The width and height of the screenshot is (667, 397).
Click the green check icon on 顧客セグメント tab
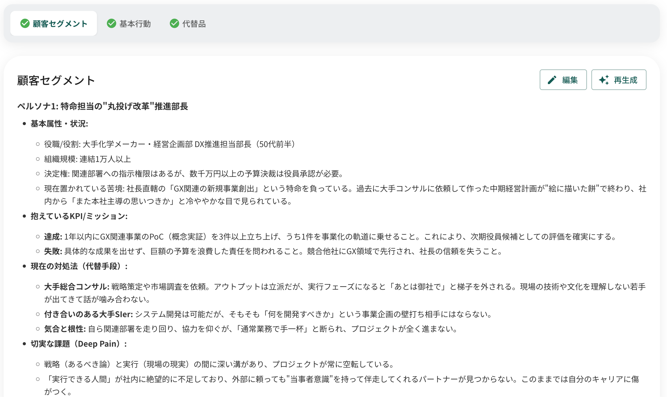coord(25,24)
